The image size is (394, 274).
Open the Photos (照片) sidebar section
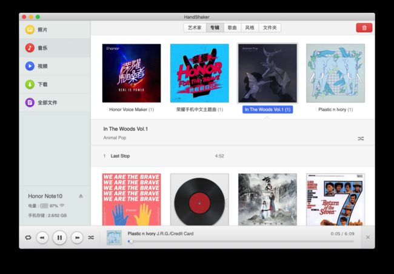(x=55, y=30)
